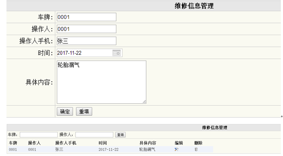This screenshot has height=156, width=283.
Task: Click the edit icon for record 0001
Action: (x=176, y=150)
